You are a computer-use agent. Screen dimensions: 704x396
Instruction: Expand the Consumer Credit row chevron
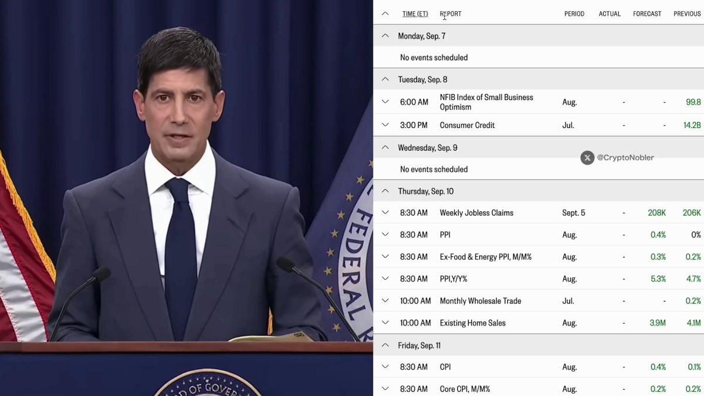click(x=385, y=125)
